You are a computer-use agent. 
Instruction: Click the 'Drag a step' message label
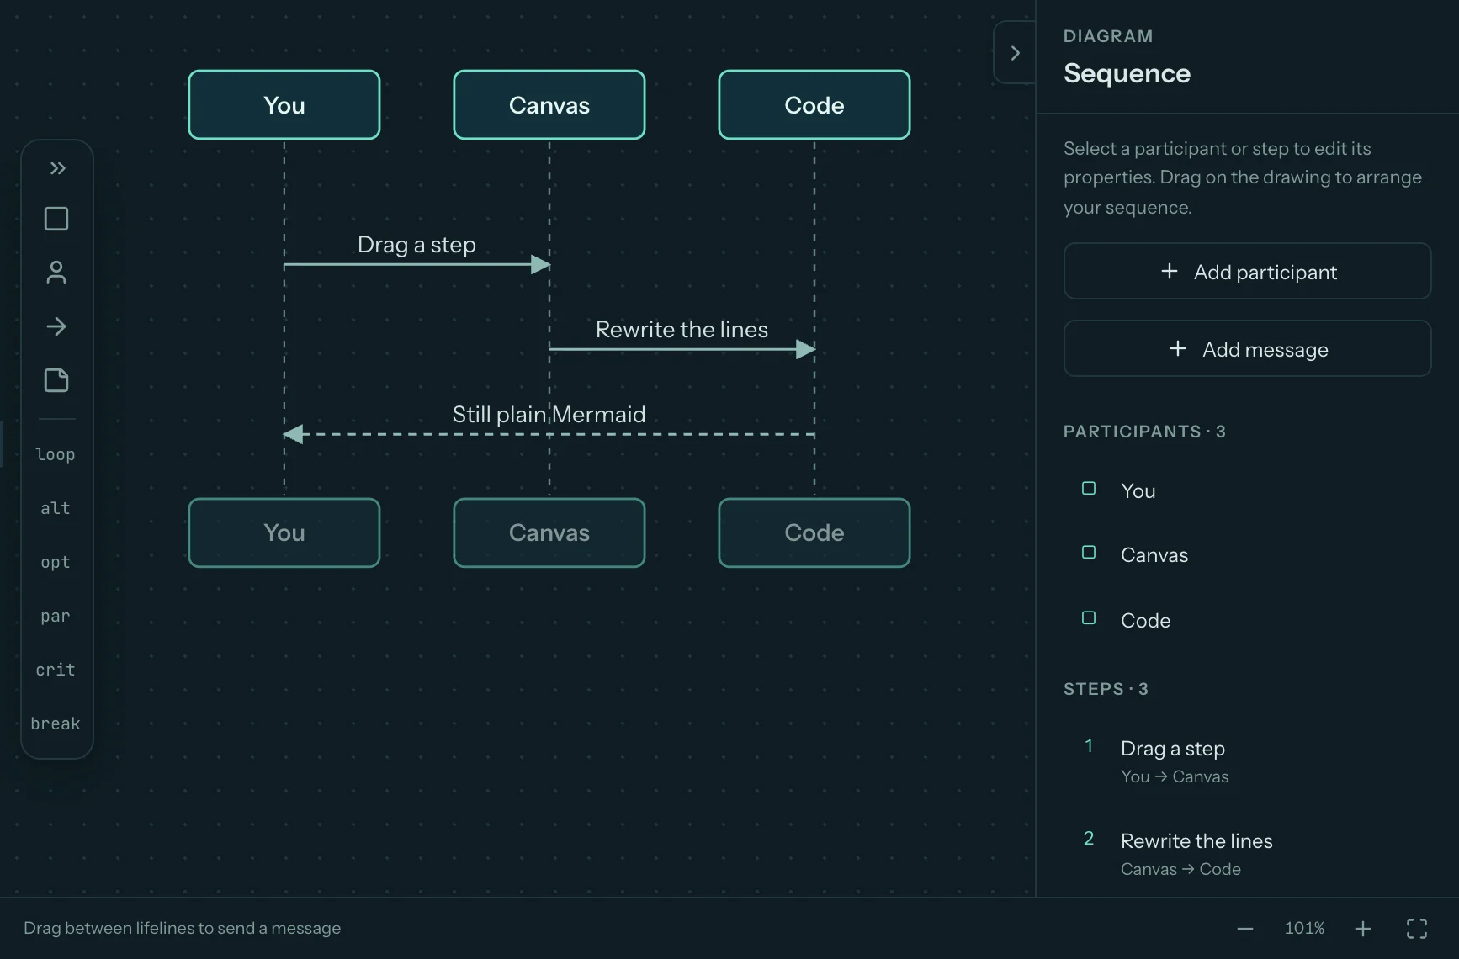tap(416, 245)
